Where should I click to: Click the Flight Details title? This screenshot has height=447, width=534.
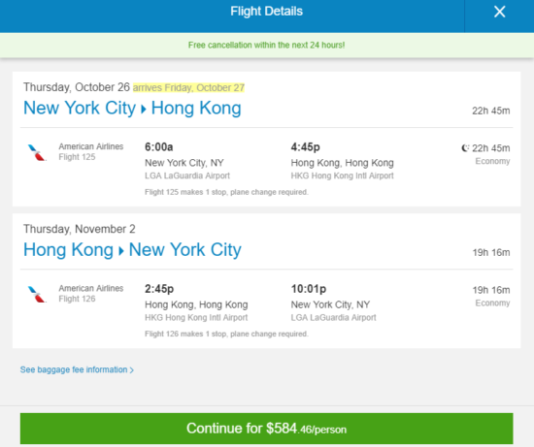(267, 12)
